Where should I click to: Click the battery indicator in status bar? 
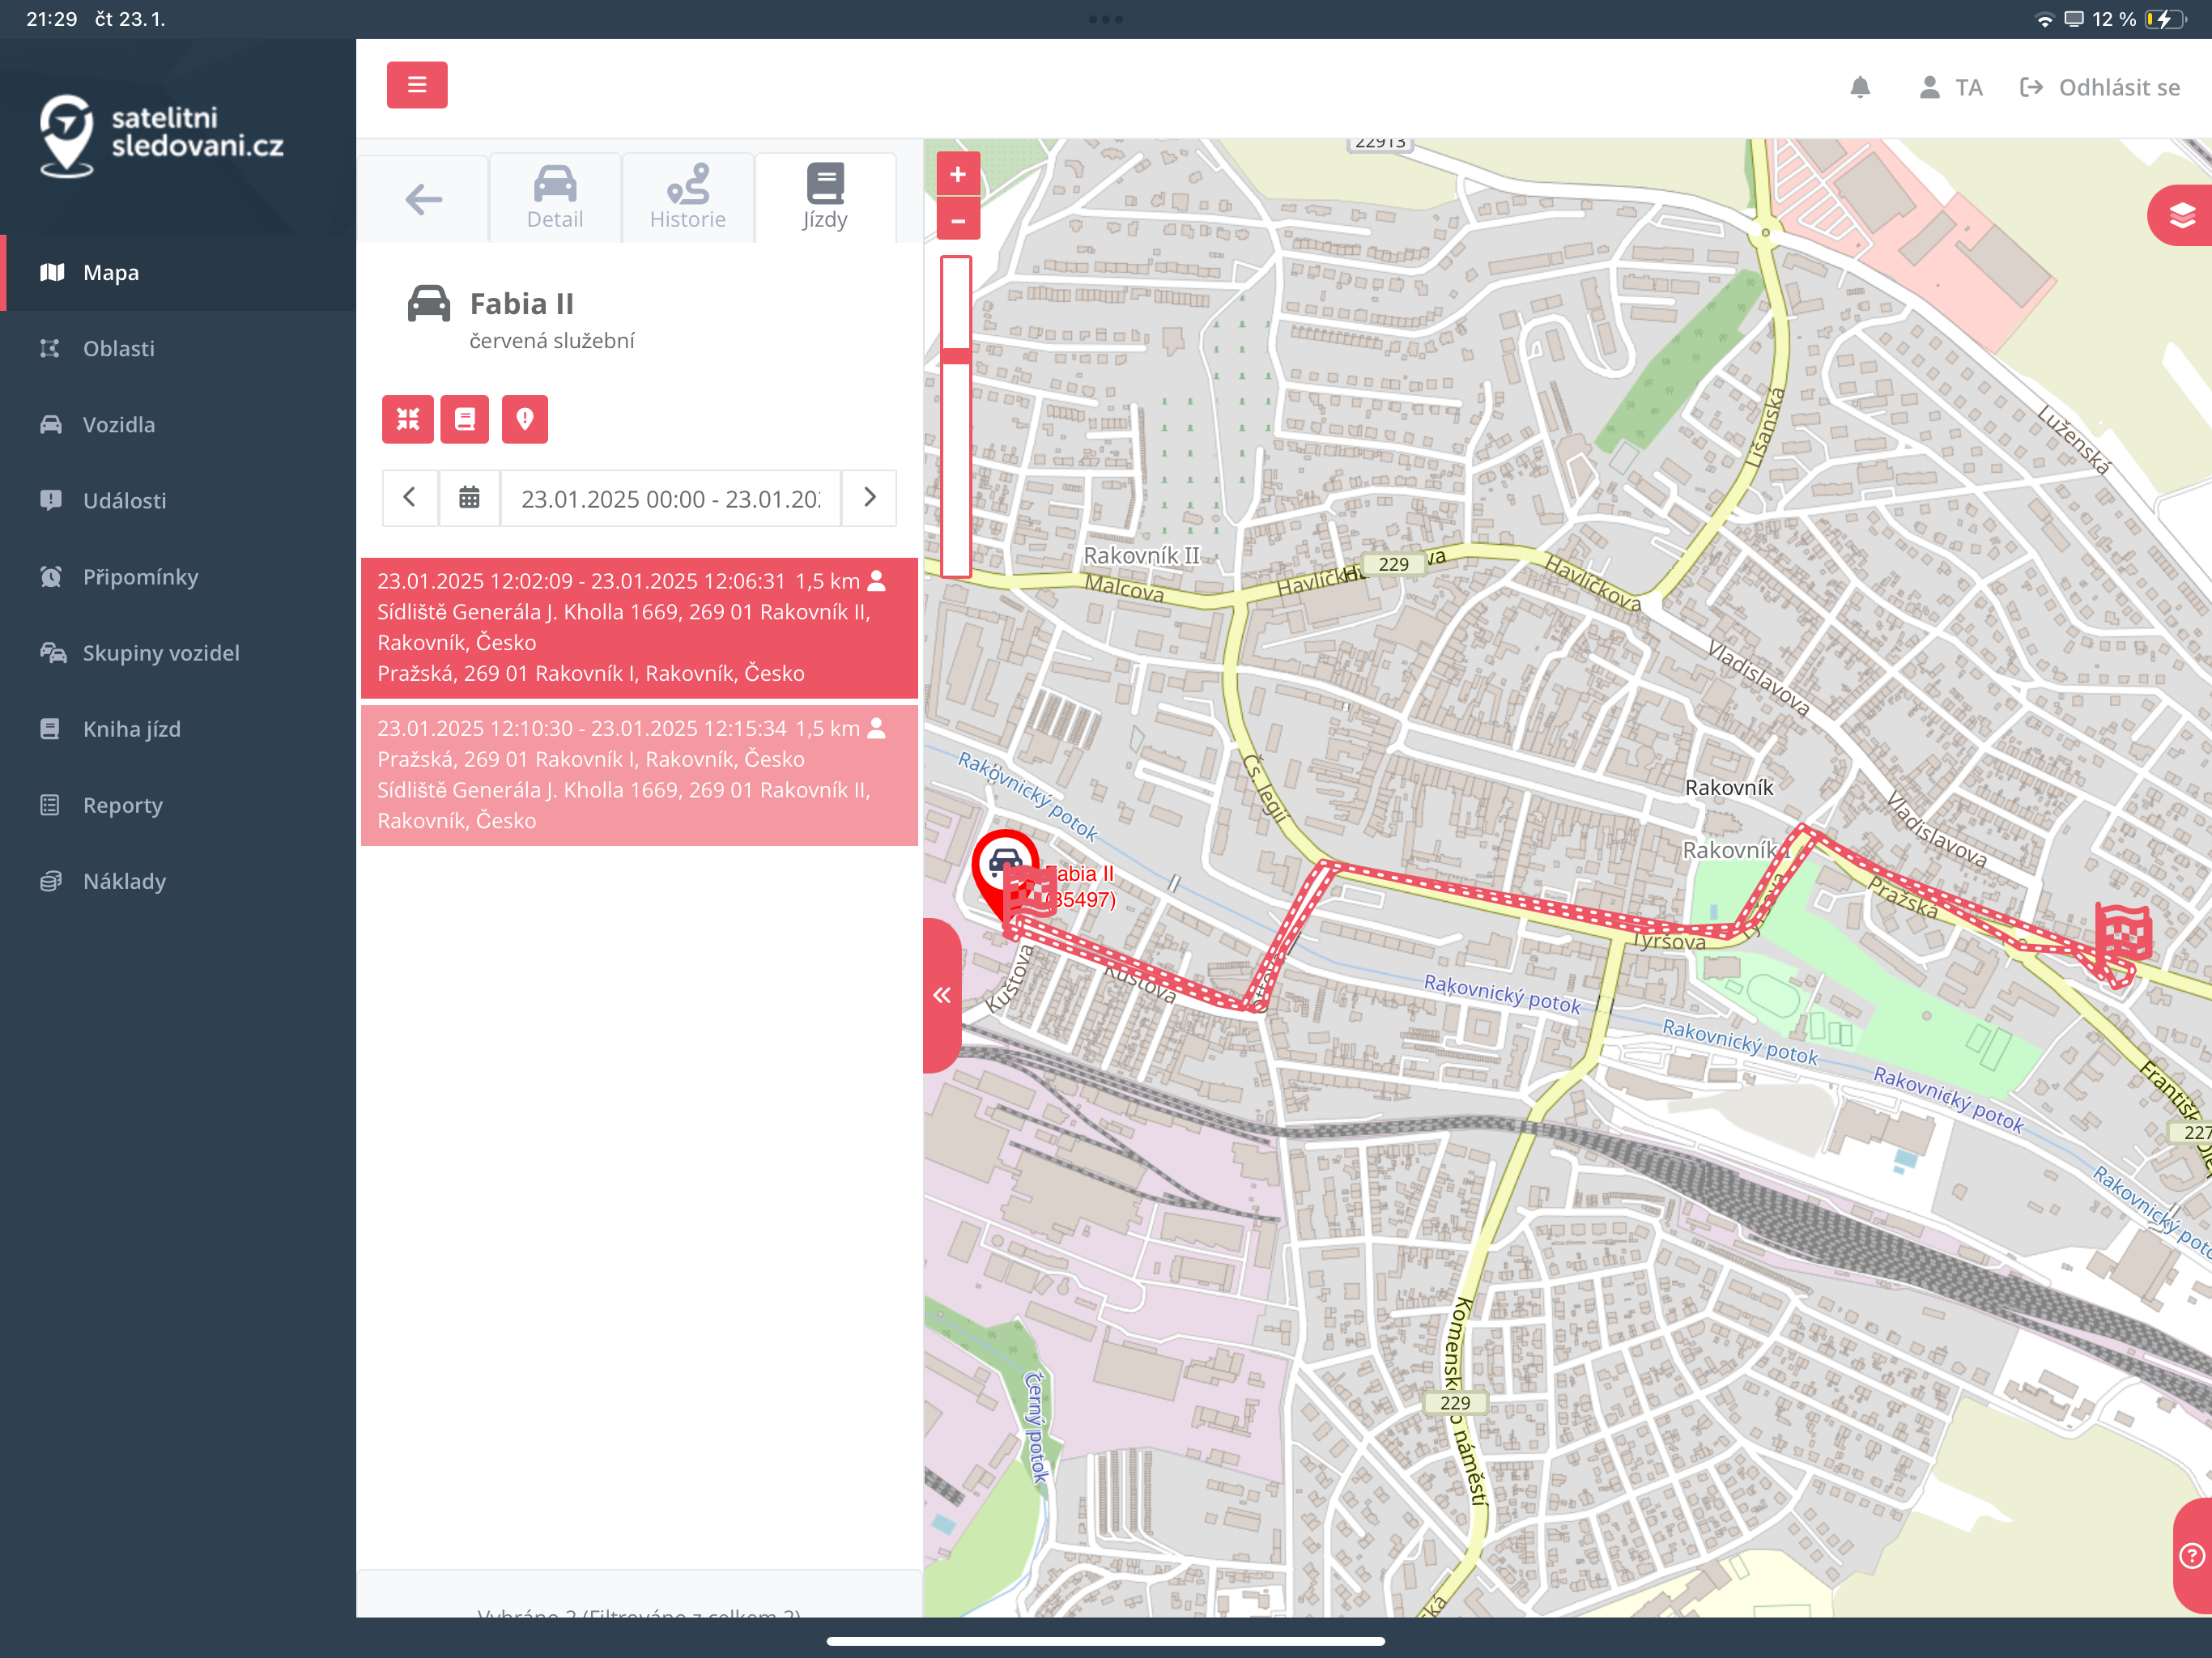[x=2166, y=19]
